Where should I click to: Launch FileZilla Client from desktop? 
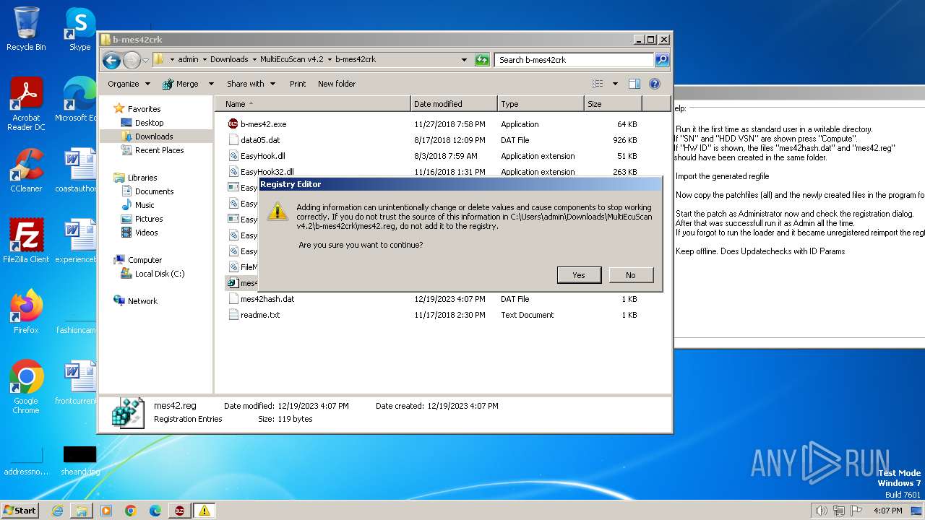coord(26,241)
